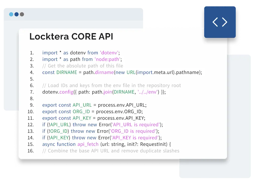Click line number 16

click(31, 151)
